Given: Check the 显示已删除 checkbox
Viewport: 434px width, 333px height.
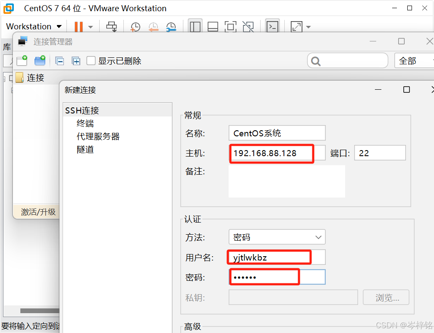Looking at the screenshot, I should [91, 61].
